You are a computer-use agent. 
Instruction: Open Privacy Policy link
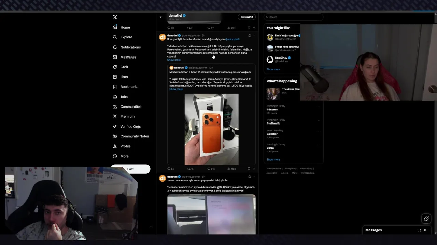(291, 169)
